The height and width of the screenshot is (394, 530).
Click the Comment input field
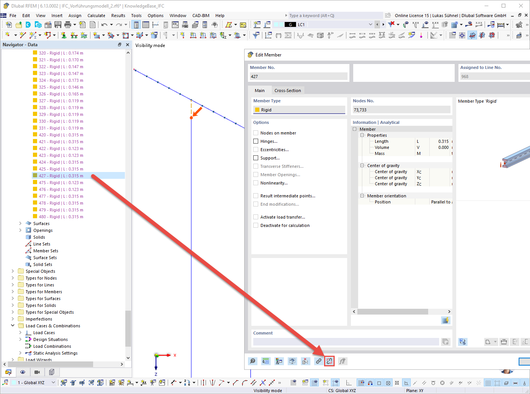346,342
